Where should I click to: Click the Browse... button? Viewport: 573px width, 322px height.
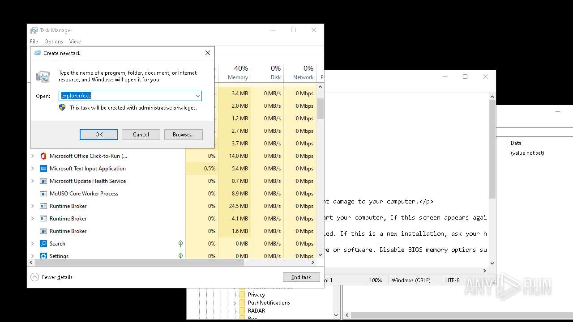[183, 135]
